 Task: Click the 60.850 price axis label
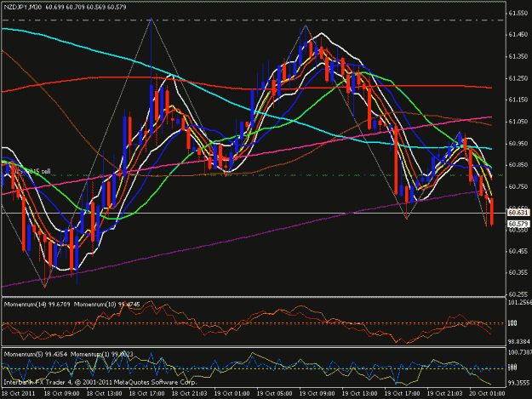click(x=518, y=165)
